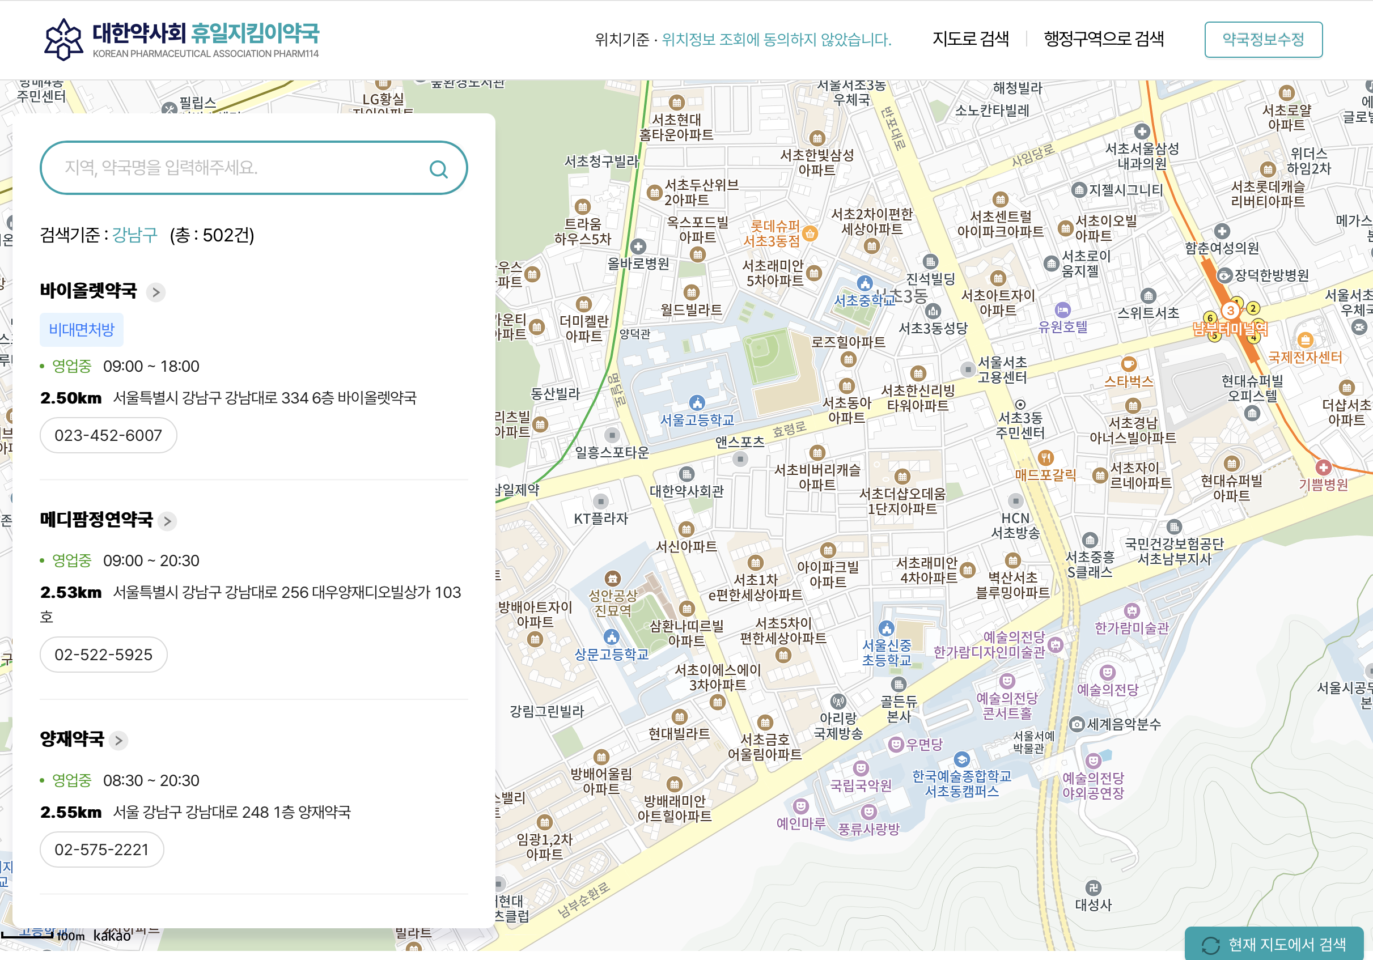The image size is (1373, 960).
Task: Expand 바이올렛약국 details chevron
Action: pyautogui.click(x=156, y=292)
